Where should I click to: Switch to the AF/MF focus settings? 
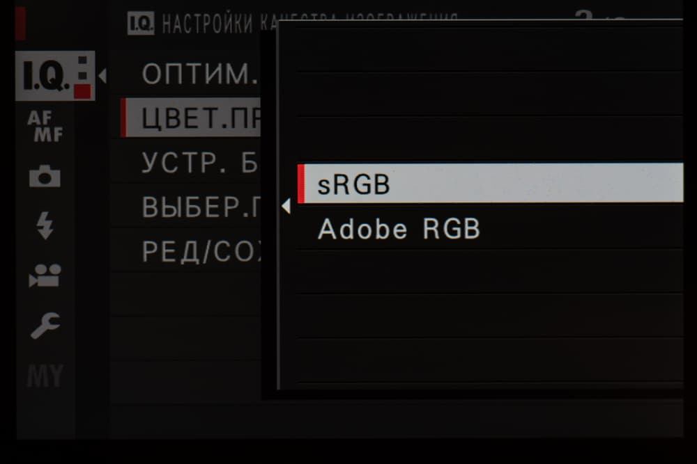tap(45, 127)
